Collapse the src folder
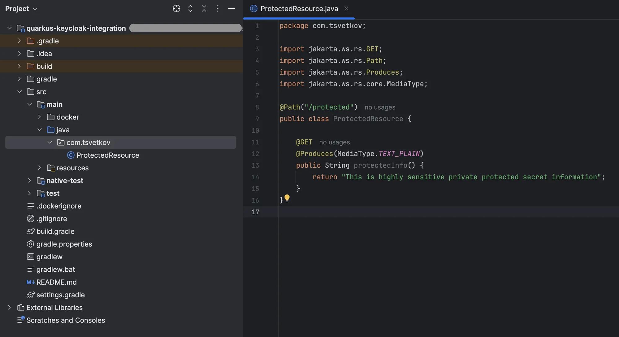Screen dimensions: 619x337 19,92
